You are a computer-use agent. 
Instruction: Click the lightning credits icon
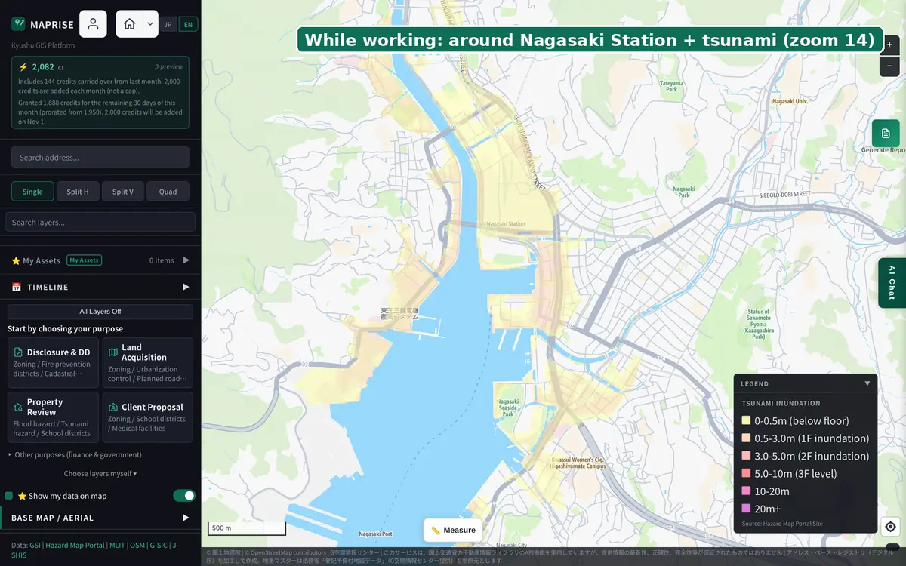(x=23, y=66)
